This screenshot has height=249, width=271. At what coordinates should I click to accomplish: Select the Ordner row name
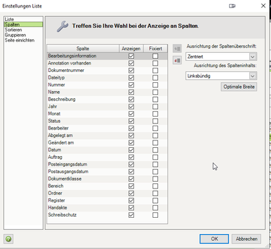(55, 193)
